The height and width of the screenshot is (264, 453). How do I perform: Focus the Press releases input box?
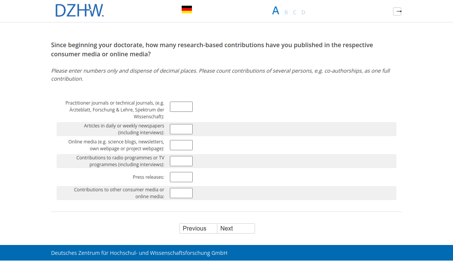181,177
